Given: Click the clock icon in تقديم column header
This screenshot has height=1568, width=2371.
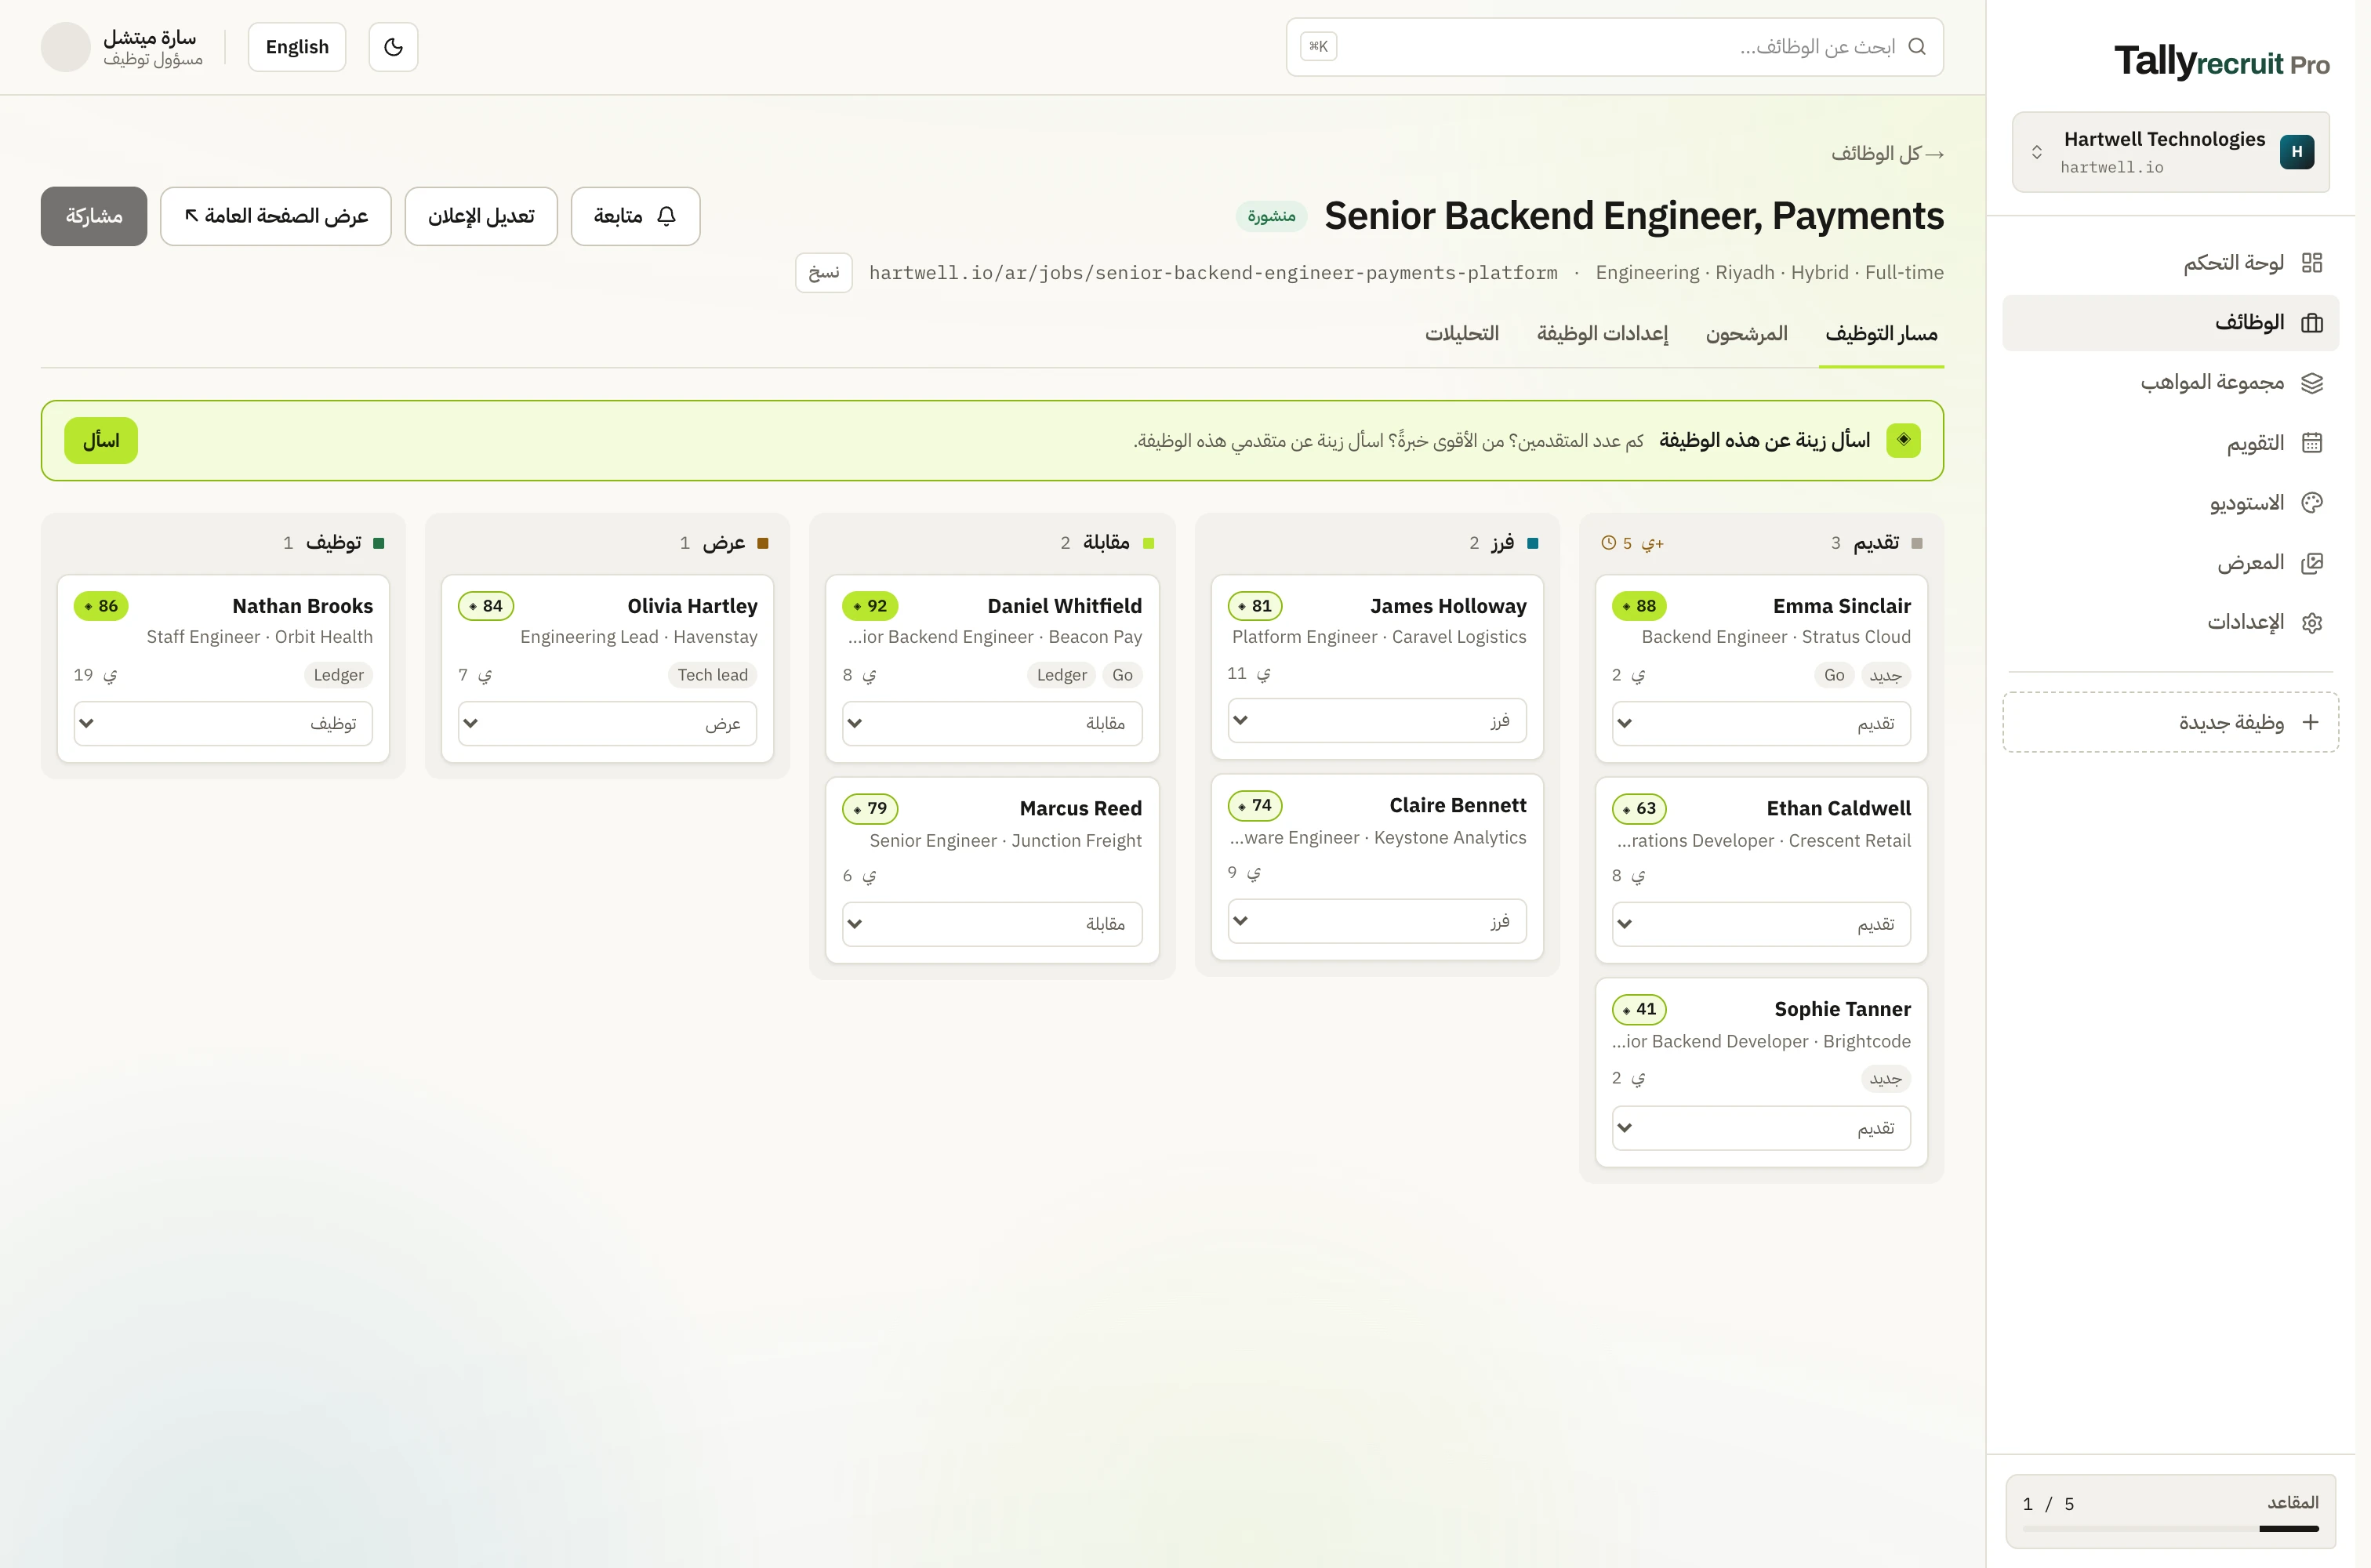Looking at the screenshot, I should 1608,543.
